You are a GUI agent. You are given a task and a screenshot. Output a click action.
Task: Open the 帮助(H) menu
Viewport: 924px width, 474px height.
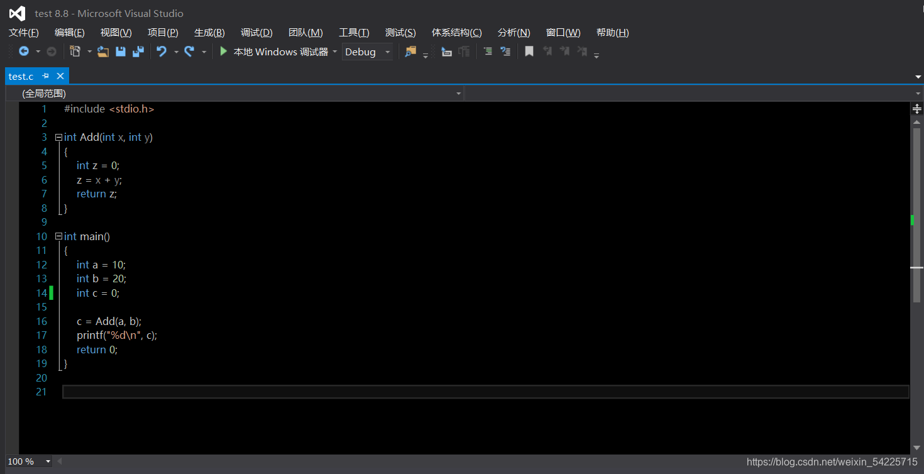tap(613, 33)
